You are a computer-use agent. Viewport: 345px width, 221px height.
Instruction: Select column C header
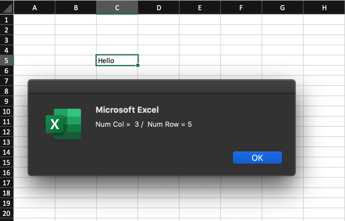(117, 7)
